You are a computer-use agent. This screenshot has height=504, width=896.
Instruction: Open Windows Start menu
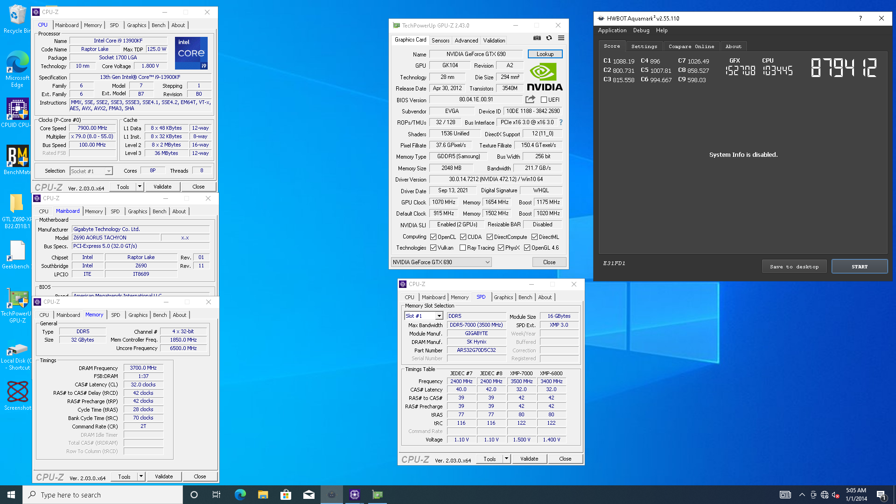pos(11,495)
